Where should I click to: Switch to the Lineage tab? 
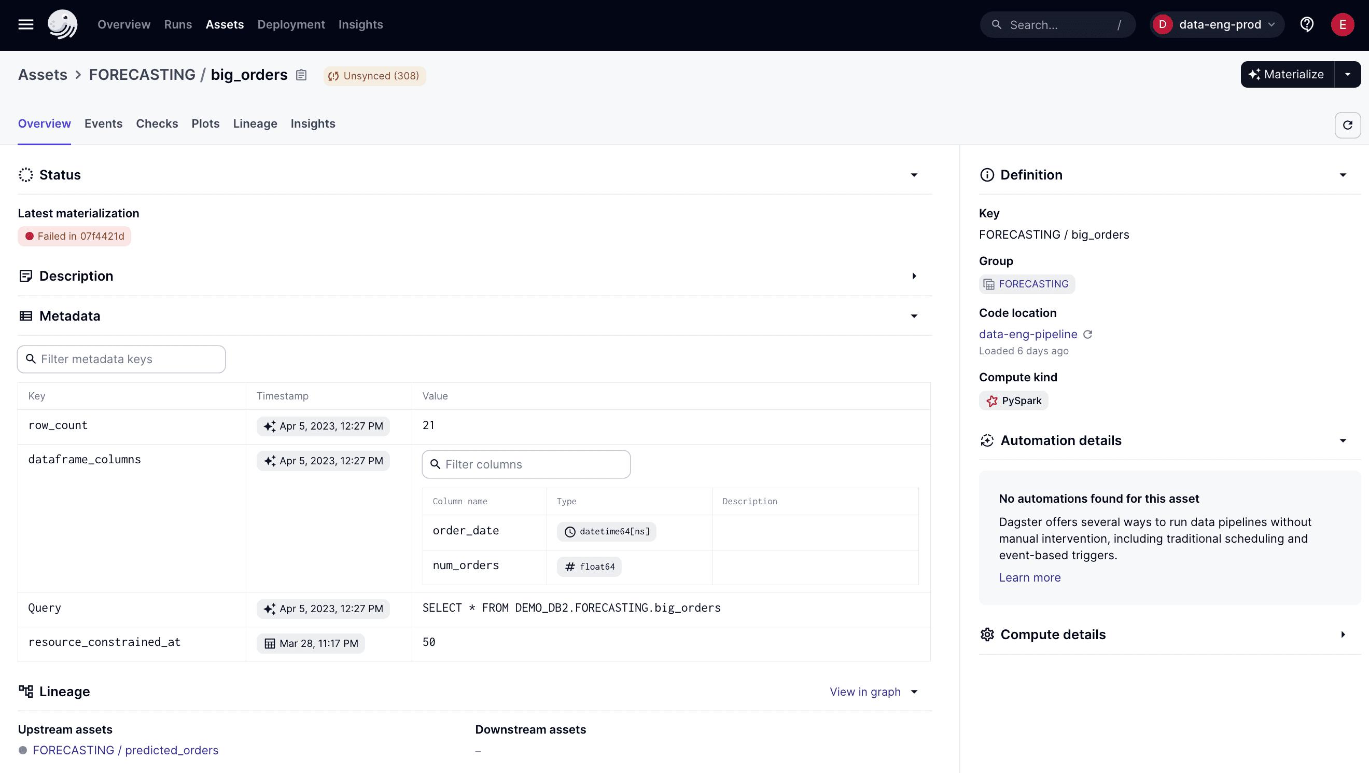(x=255, y=123)
